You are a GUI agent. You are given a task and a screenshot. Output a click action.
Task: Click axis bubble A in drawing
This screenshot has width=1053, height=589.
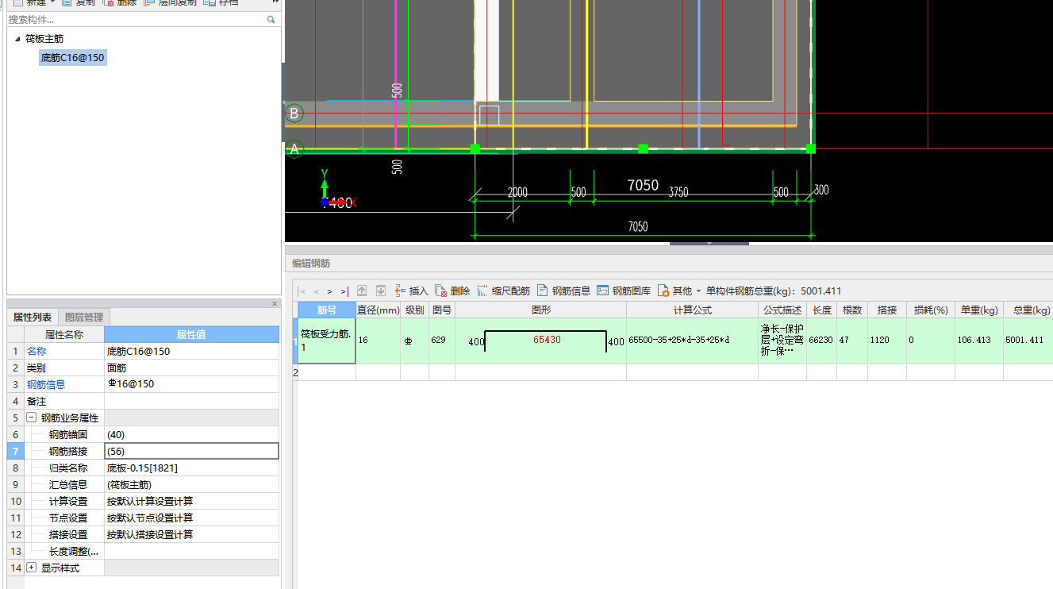(x=294, y=148)
